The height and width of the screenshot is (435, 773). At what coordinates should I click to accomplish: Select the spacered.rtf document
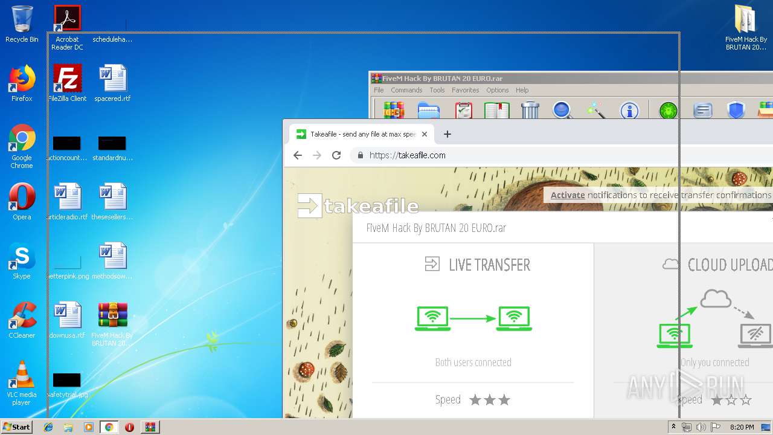[112, 83]
